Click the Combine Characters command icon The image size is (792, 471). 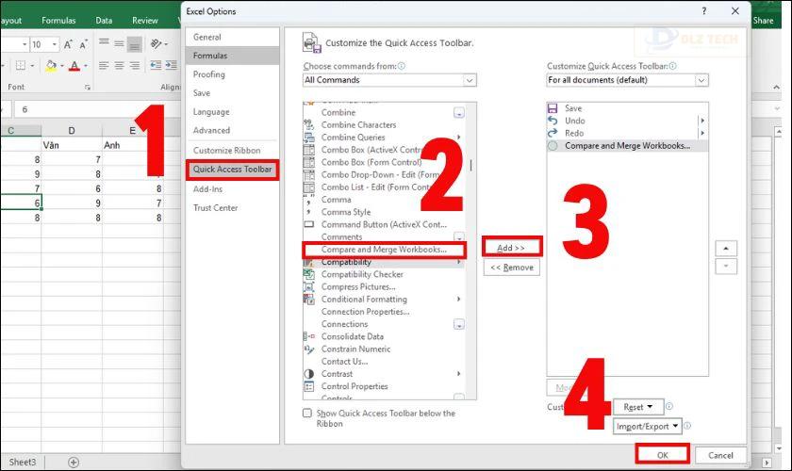(x=308, y=124)
